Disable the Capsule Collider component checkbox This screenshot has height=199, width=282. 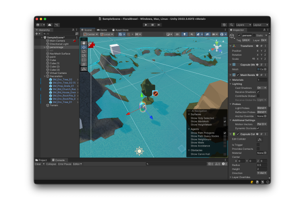point(238,134)
